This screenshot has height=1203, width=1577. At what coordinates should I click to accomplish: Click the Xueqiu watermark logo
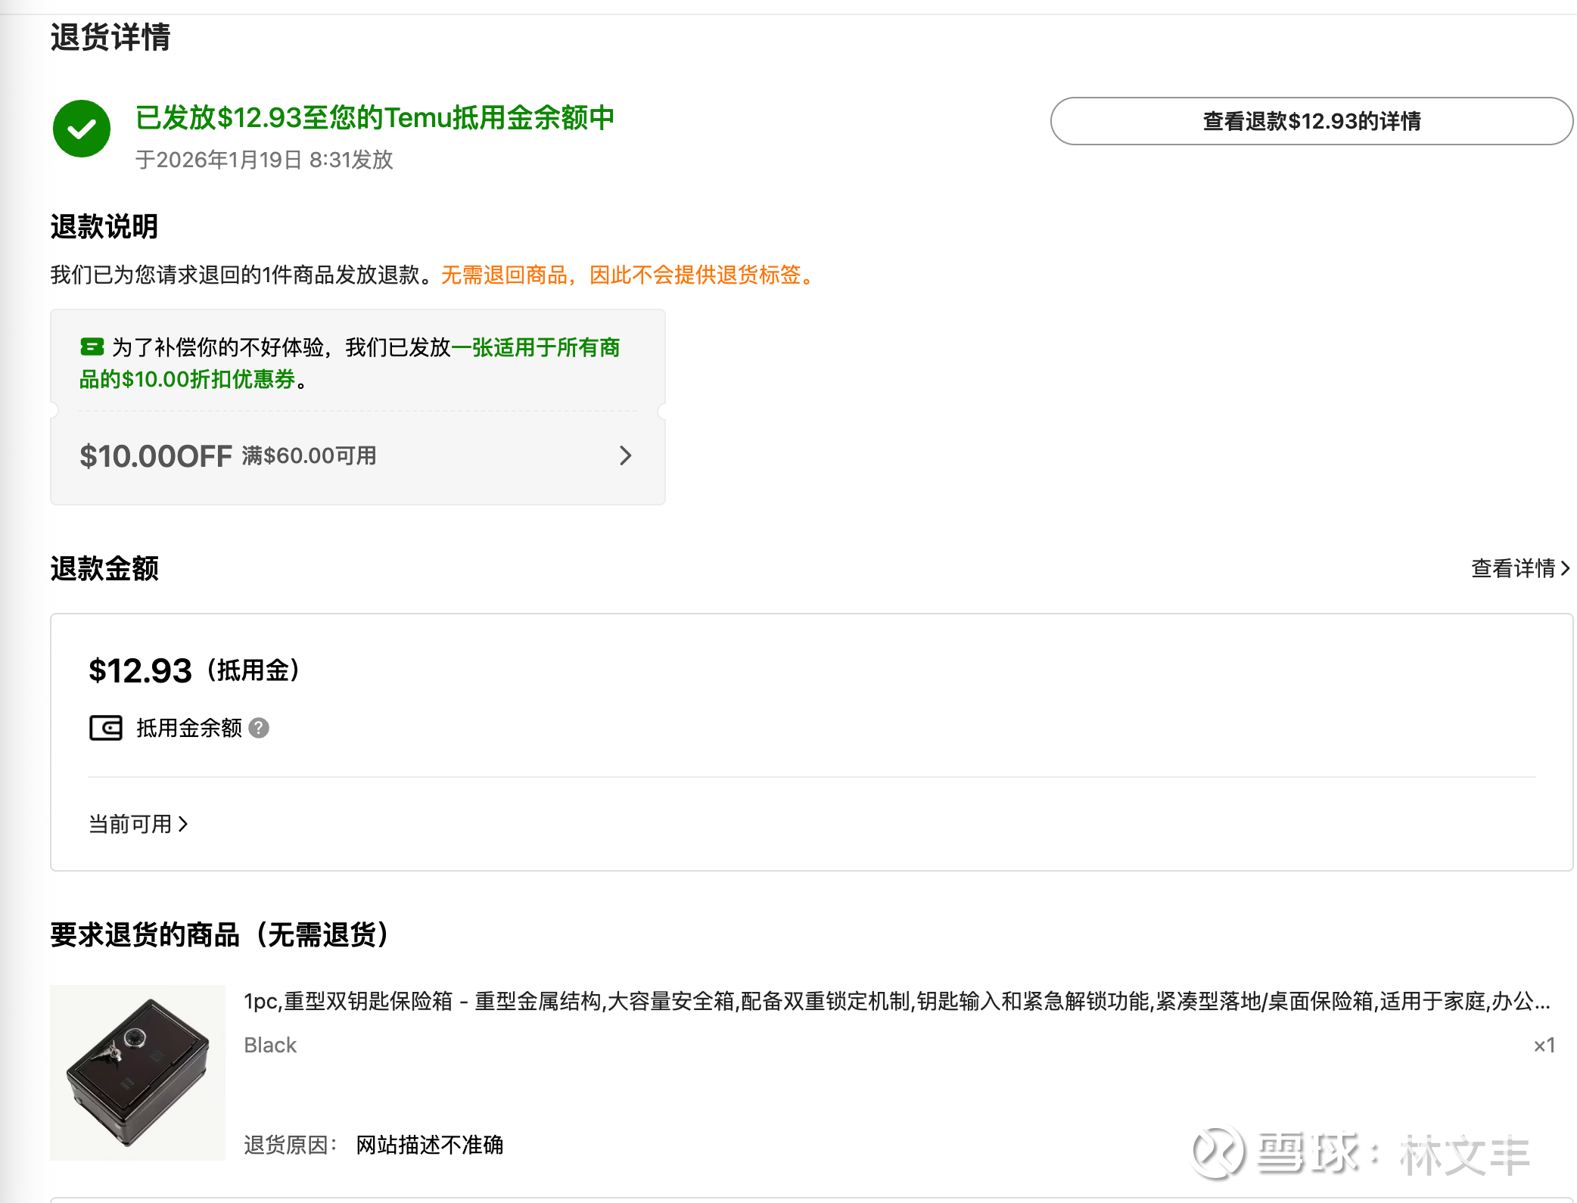coord(1218,1153)
